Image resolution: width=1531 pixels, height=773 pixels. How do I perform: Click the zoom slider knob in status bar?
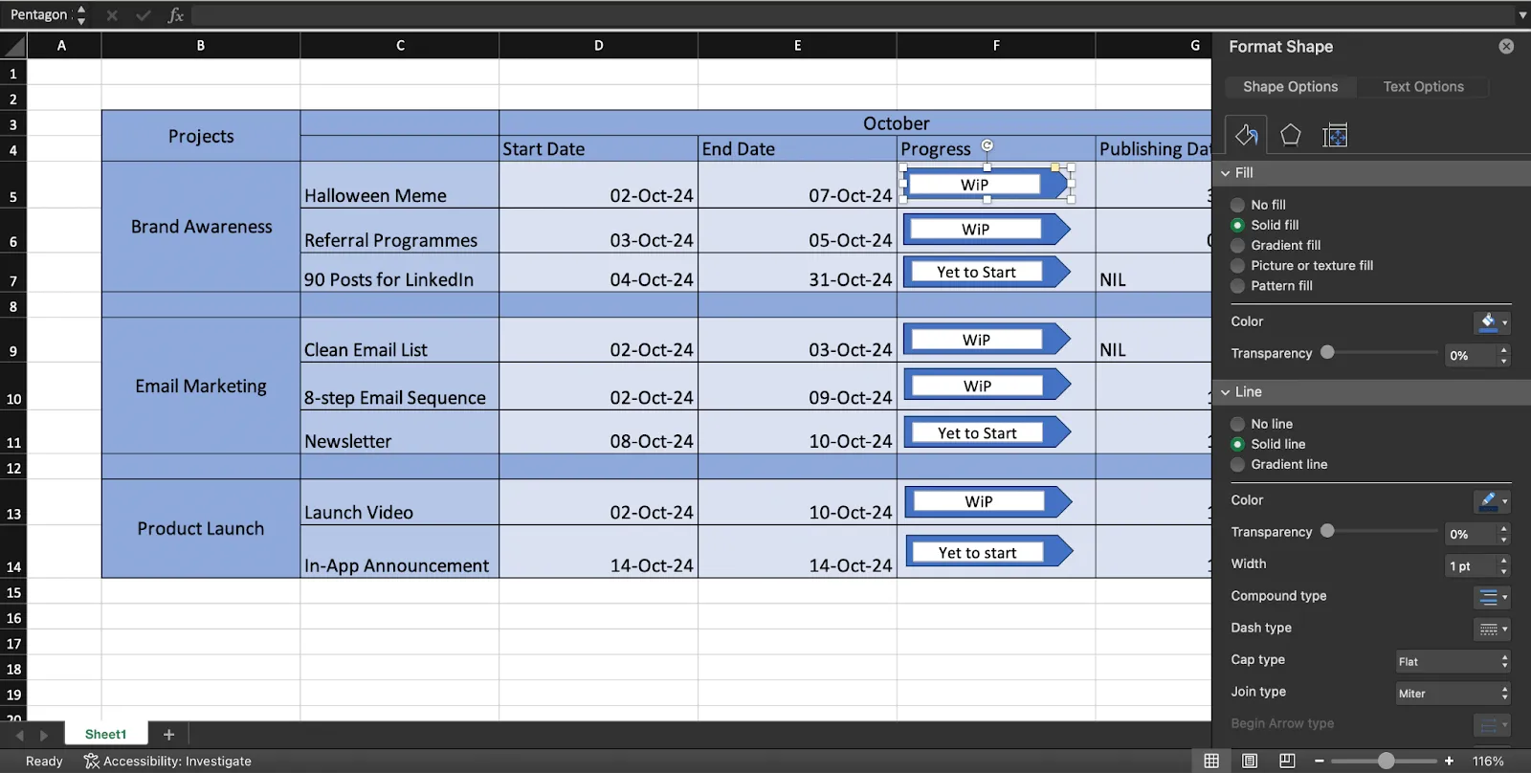click(1386, 761)
